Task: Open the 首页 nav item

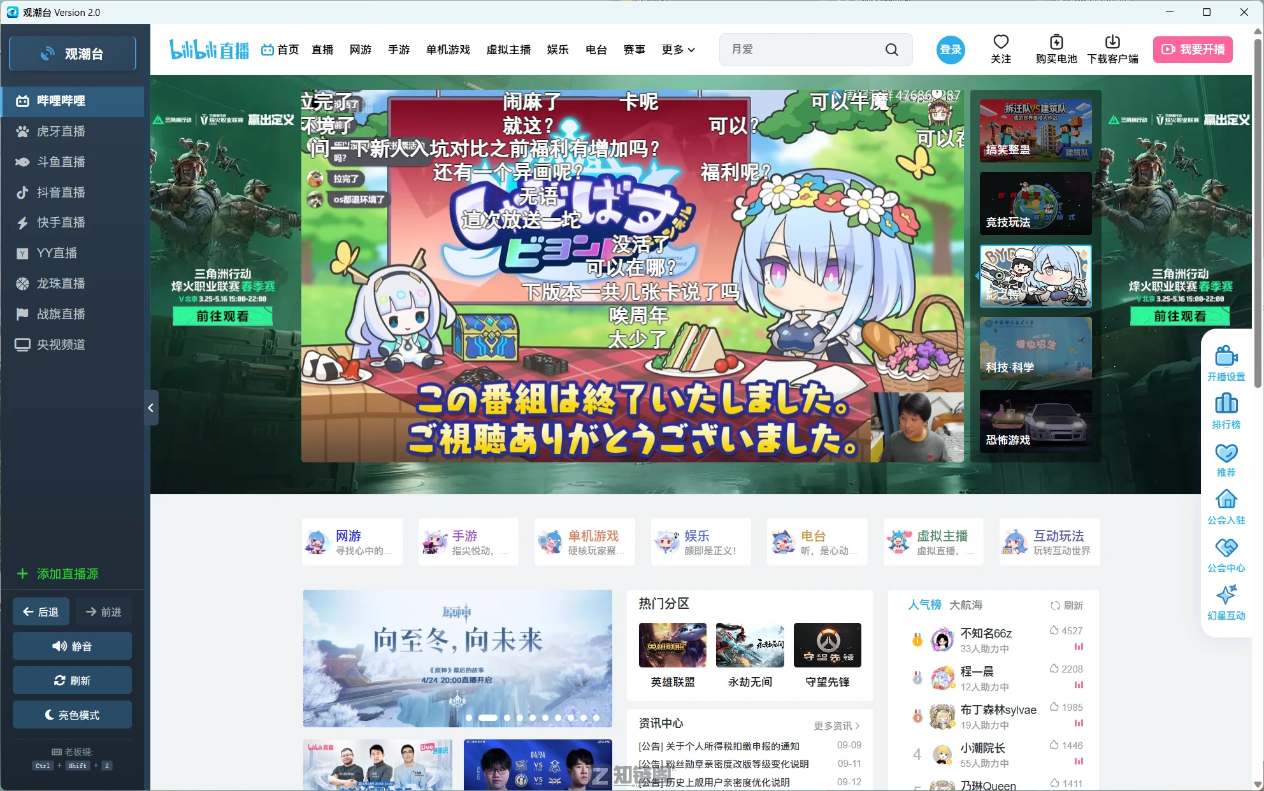Action: click(x=280, y=50)
